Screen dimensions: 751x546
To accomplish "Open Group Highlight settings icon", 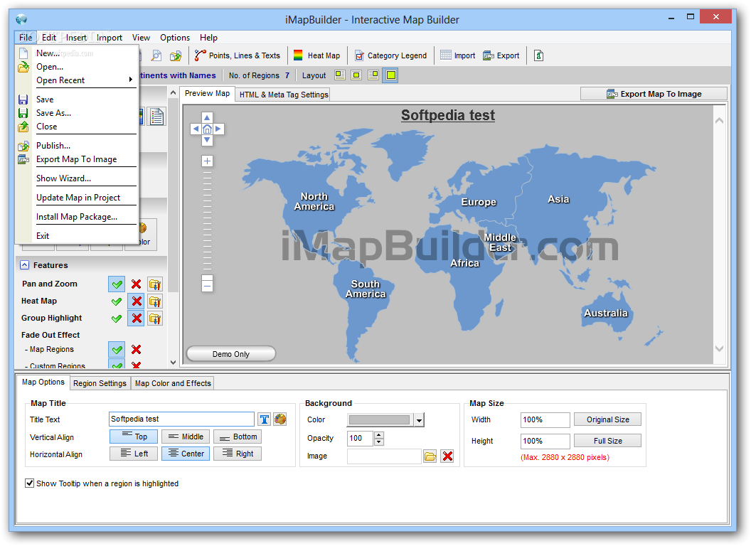I will (155, 318).
